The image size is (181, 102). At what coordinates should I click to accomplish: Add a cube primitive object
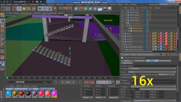click(x=76, y=9)
